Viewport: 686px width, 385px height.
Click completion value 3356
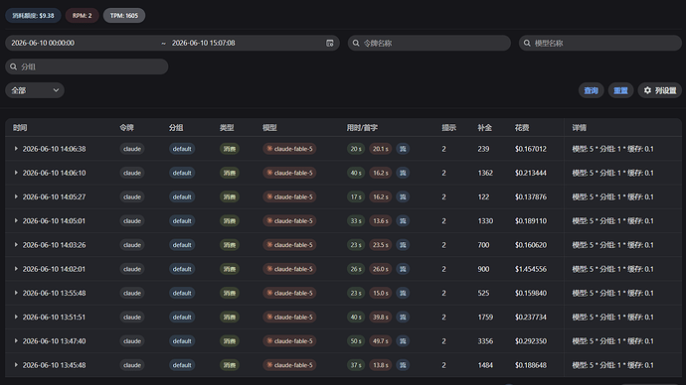[485, 341]
